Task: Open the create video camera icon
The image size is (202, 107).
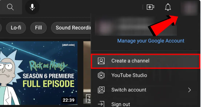Action: (150, 7)
